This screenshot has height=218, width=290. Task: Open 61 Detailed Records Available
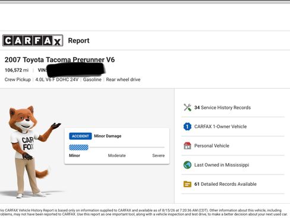coord(233,184)
